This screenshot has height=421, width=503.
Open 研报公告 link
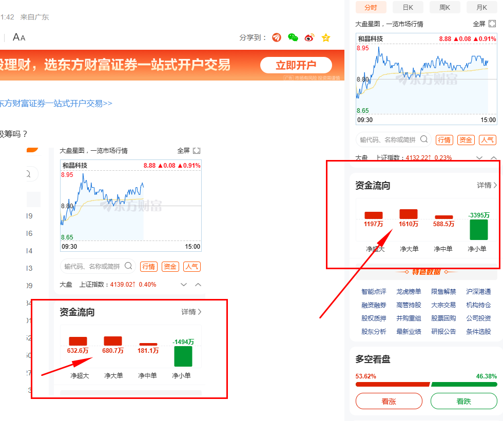[x=443, y=332]
